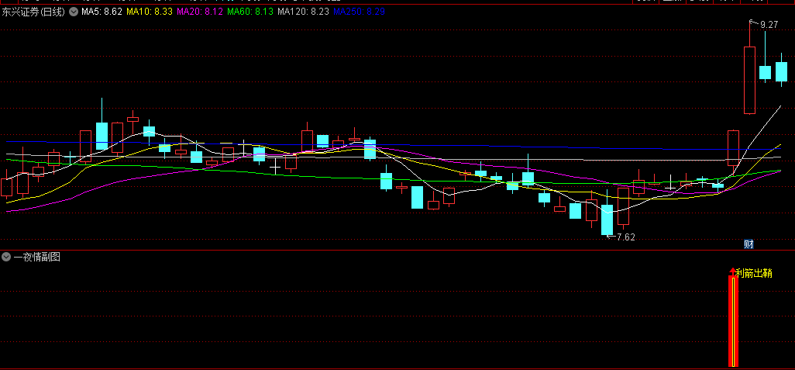The height and width of the screenshot is (370, 795).
Task: Collapse the 一夜情副图 indicator dropdown arrow
Action: [6, 257]
